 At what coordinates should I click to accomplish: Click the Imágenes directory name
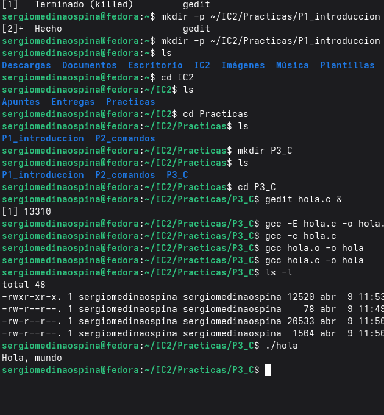(x=243, y=65)
